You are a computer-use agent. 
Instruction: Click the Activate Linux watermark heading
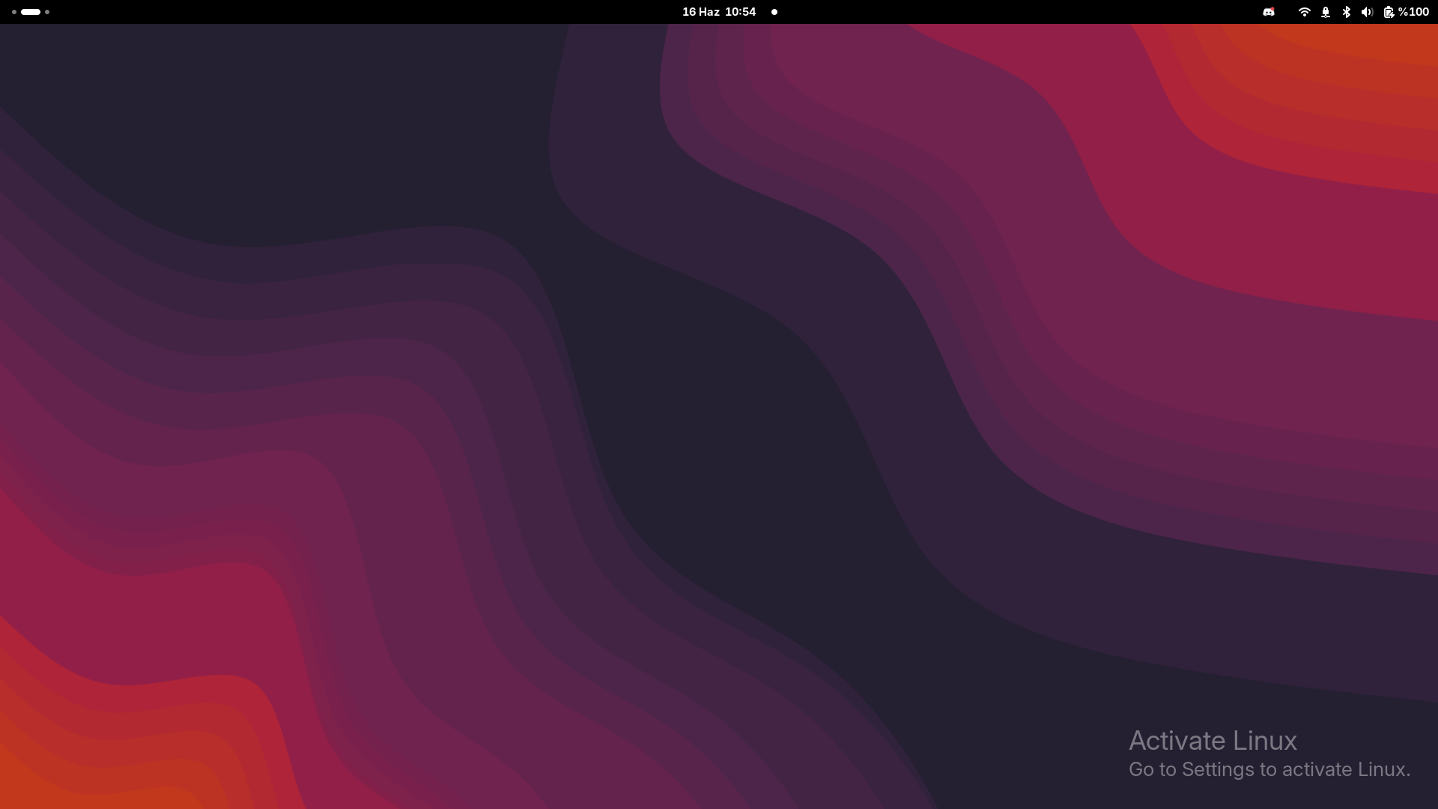(x=1213, y=741)
